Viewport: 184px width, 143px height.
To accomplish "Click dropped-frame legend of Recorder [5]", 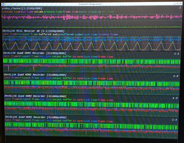I will (30, 120).
